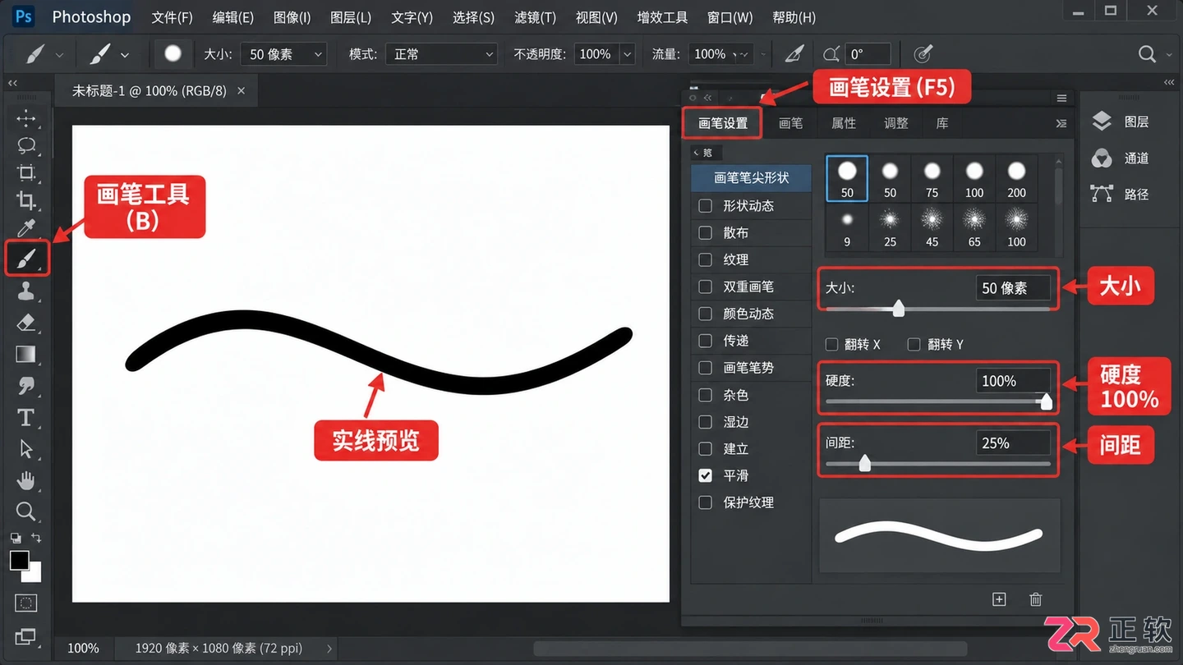Delete brush with trash icon
This screenshot has height=665, width=1183.
click(x=1036, y=599)
